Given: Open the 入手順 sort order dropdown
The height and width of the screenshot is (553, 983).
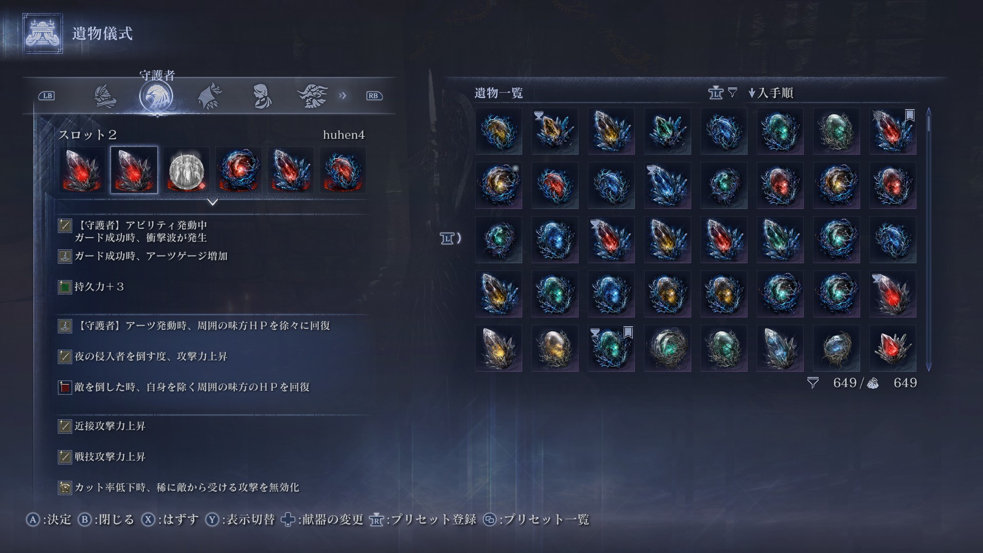Looking at the screenshot, I should (771, 93).
